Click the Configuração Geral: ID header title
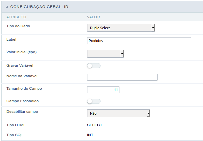 click(x=39, y=7)
